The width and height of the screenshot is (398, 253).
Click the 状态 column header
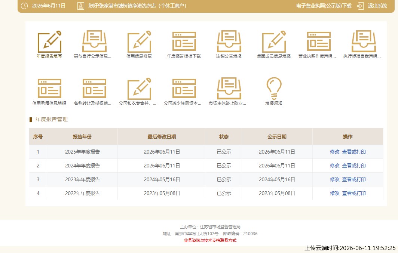tap(224, 137)
